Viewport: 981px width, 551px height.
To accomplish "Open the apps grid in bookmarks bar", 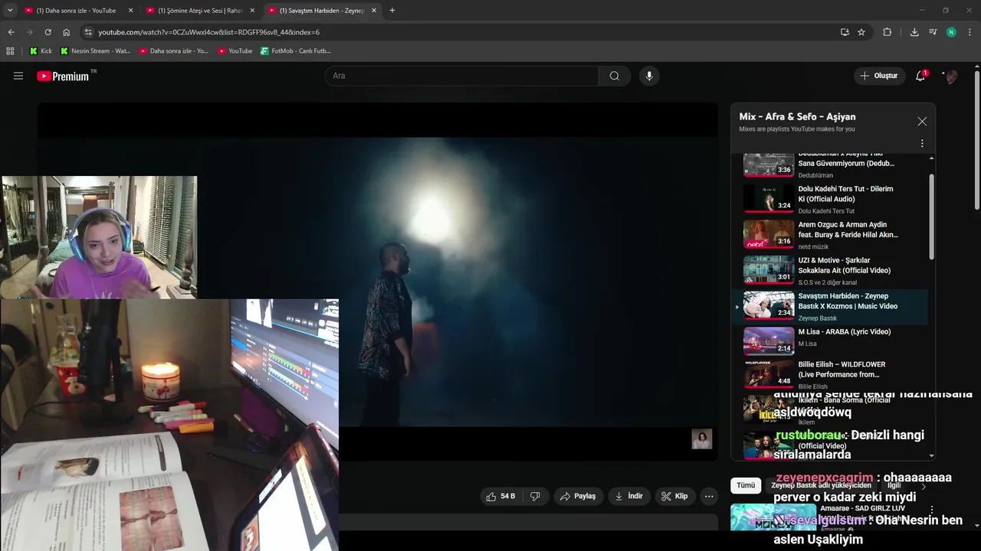I will tap(10, 51).
